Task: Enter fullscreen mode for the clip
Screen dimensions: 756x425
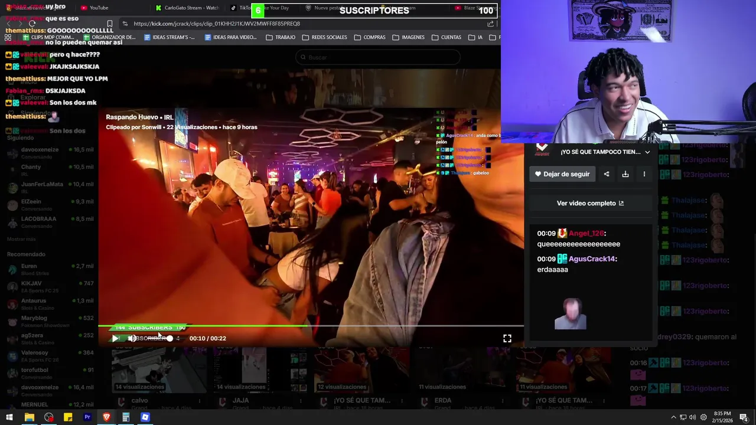Action: pyautogui.click(x=507, y=338)
